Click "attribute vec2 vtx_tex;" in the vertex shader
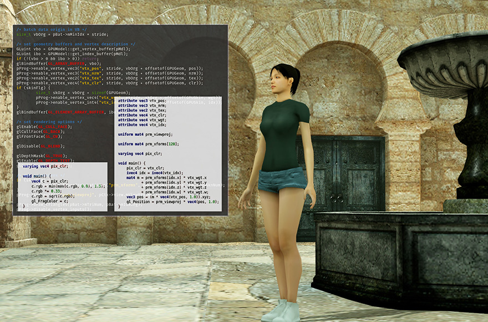The image size is (488, 322). 142,110
